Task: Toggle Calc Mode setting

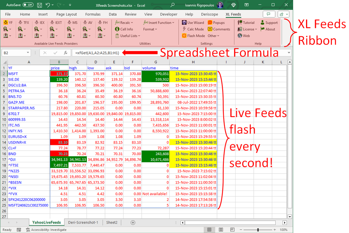Action: 193,29
